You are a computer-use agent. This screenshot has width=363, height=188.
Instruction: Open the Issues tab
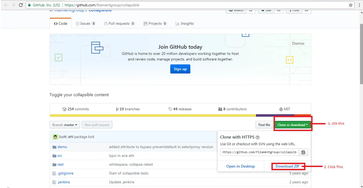pyautogui.click(x=86, y=24)
